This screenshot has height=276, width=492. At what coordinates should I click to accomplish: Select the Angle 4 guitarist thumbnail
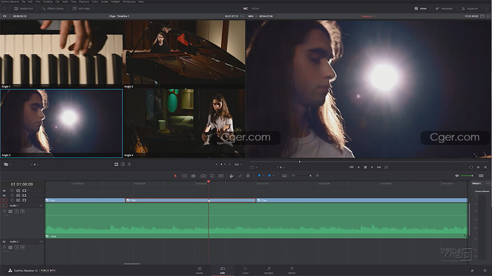point(184,123)
